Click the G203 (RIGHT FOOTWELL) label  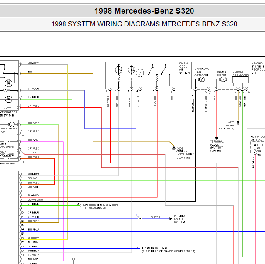(227, 125)
